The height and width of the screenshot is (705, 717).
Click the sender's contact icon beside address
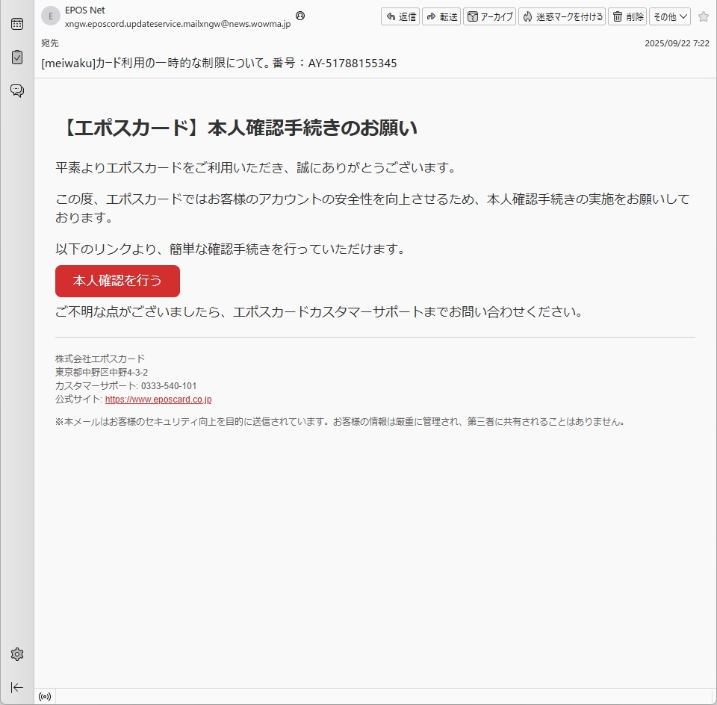point(300,16)
